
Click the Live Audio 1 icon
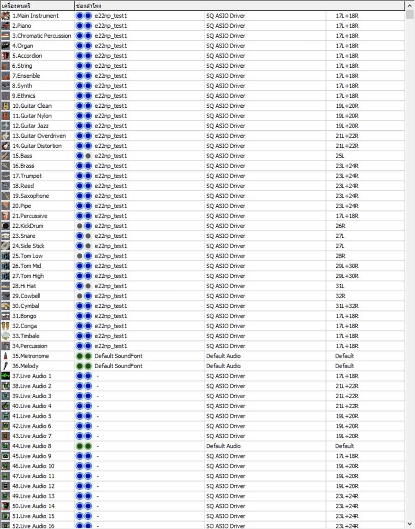point(6,376)
